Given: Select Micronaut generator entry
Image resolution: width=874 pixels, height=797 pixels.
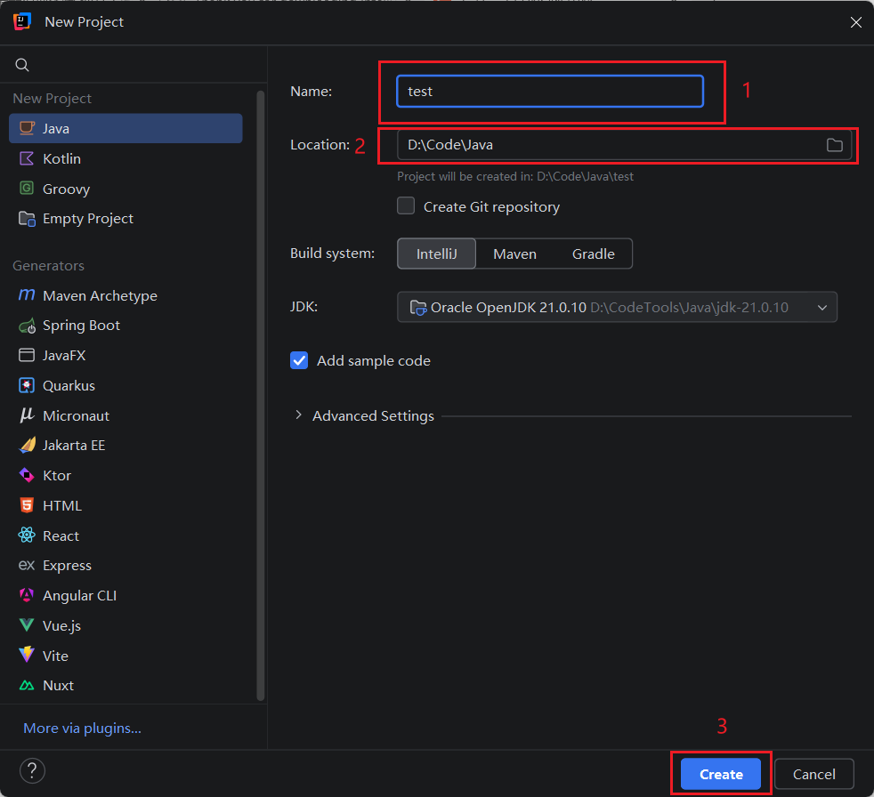Looking at the screenshot, I should point(126,415).
